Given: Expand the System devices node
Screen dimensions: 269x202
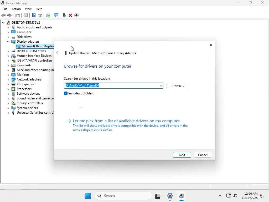Looking at the screenshot, I should 8,108.
